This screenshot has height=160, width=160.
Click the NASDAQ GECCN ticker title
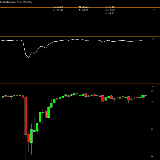click(24, 2)
